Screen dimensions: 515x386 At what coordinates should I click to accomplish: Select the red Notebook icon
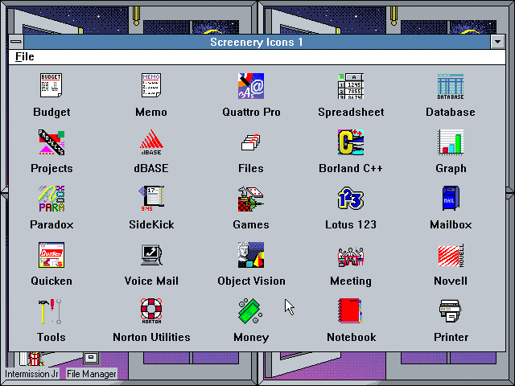350,311
